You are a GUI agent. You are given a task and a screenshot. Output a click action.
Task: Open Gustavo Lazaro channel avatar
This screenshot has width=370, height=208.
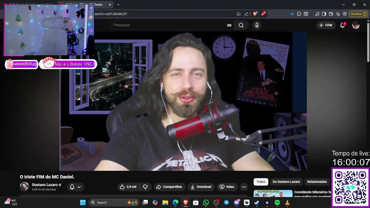pos(25,187)
